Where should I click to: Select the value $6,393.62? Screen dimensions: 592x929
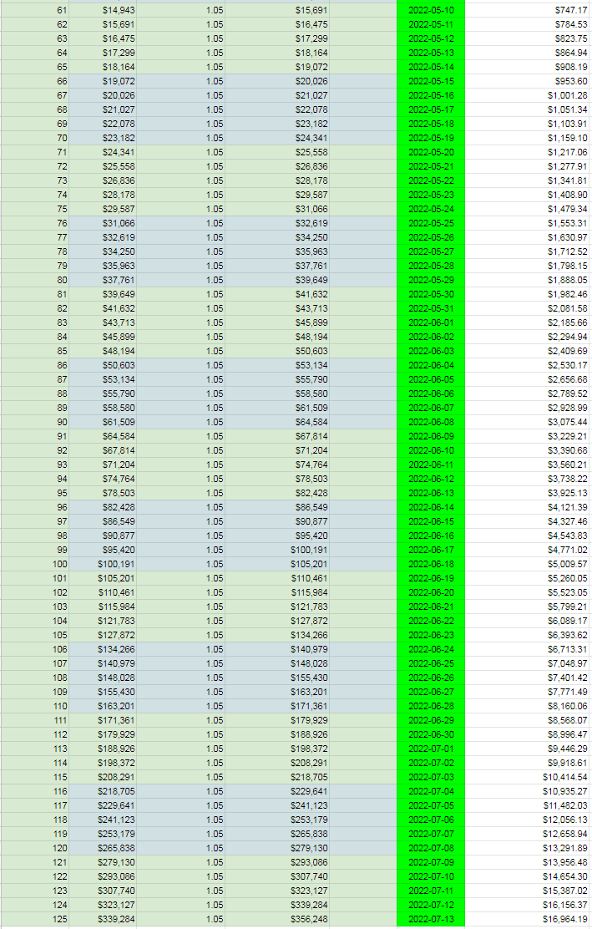click(568, 635)
